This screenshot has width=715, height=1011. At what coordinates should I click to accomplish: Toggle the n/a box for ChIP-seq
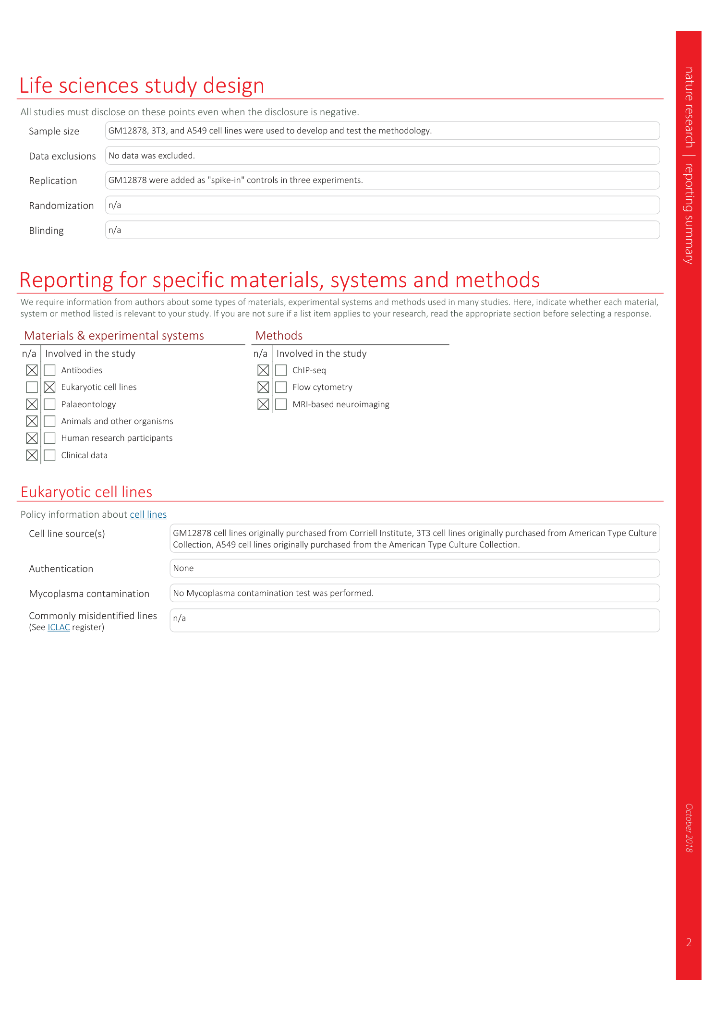pos(263,370)
